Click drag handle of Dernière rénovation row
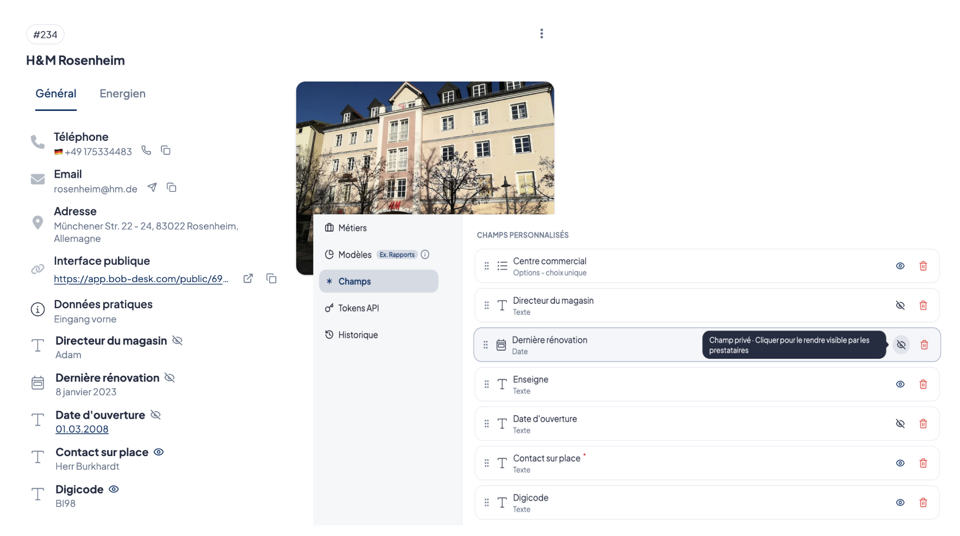Image resolution: width=960 pixels, height=536 pixels. pos(485,345)
